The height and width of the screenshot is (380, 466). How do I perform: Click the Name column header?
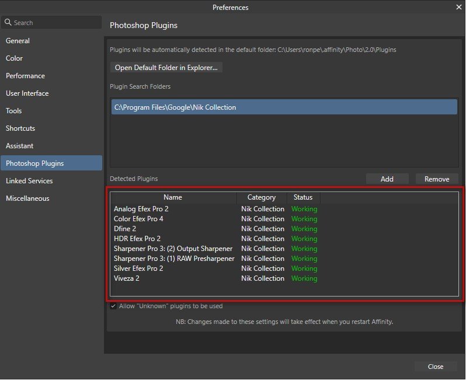173,197
